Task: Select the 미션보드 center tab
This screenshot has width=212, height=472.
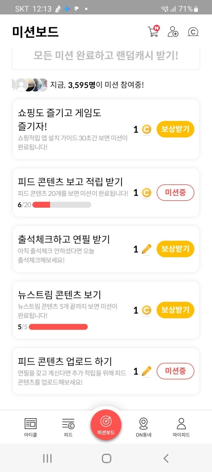Action: [x=106, y=425]
